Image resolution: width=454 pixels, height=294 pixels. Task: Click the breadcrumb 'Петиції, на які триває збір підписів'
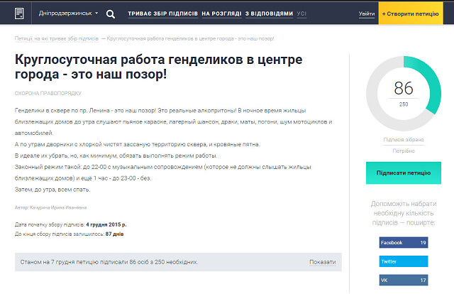point(57,38)
